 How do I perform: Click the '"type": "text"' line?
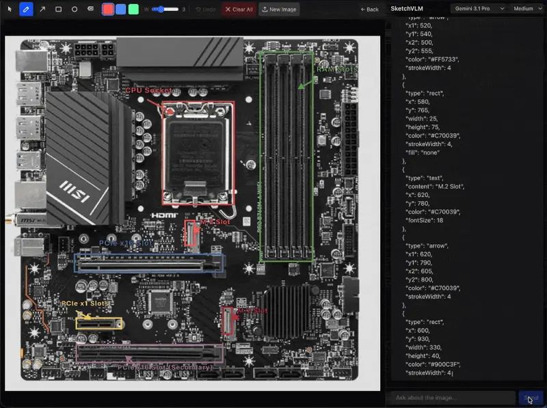coord(424,178)
